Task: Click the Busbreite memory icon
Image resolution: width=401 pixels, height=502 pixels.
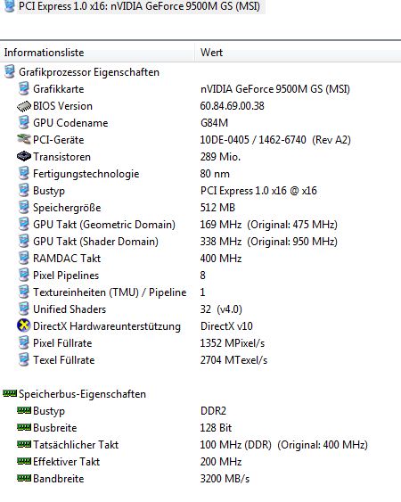Action: 24,427
